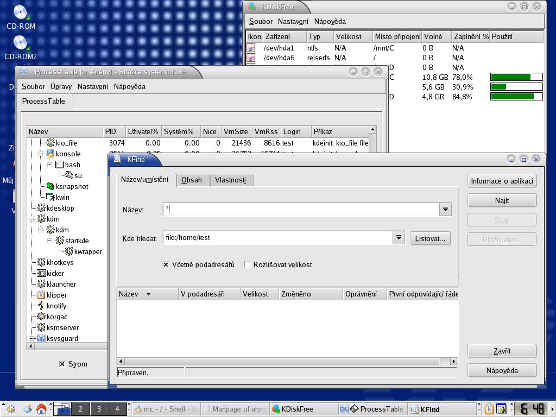Switch to KDiskFree in the taskbar
The image size is (556, 417).
coord(304,409)
